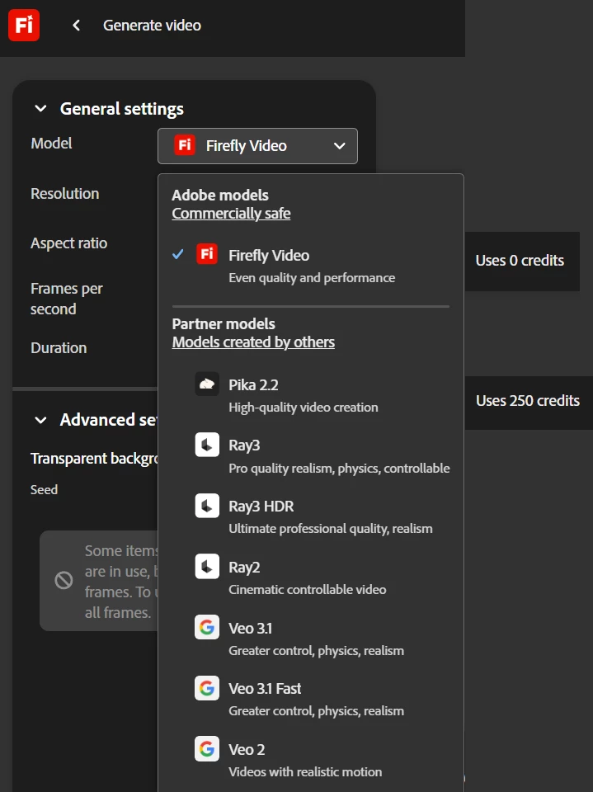This screenshot has height=792, width=593.
Task: Click the Model label
Action: pyautogui.click(x=51, y=144)
